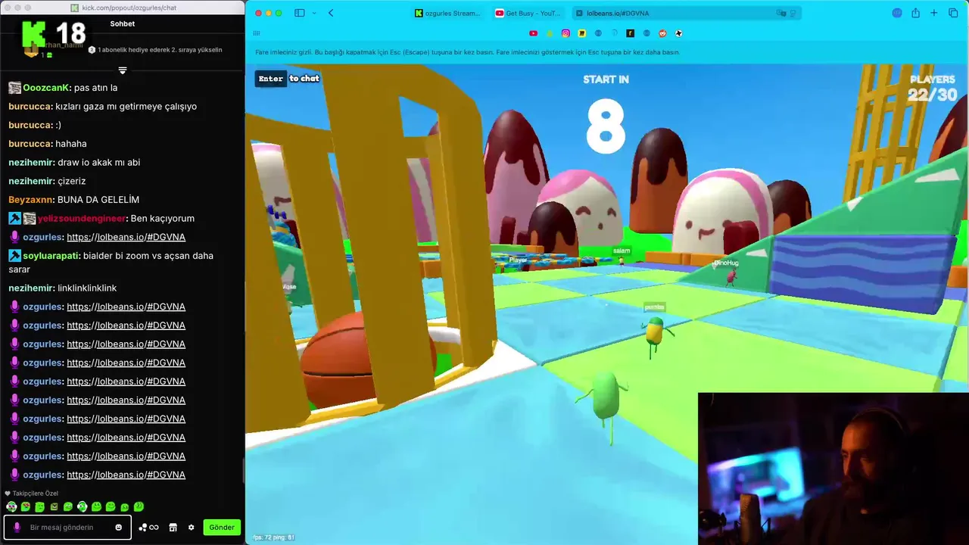969x545 pixels.
Task: Insert the heart-eyes green emote
Action: [26, 507]
